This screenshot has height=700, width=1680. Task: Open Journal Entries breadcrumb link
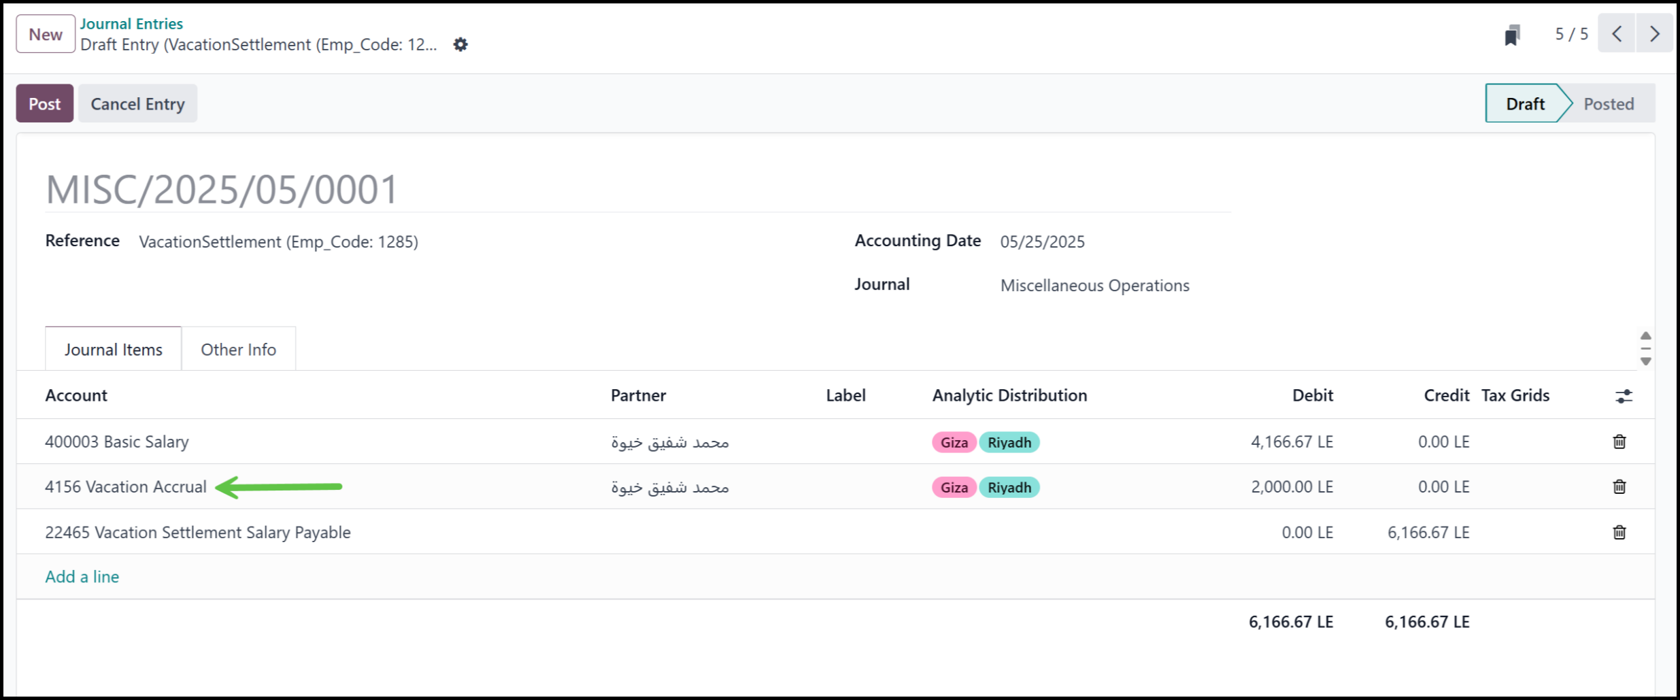[x=131, y=24]
